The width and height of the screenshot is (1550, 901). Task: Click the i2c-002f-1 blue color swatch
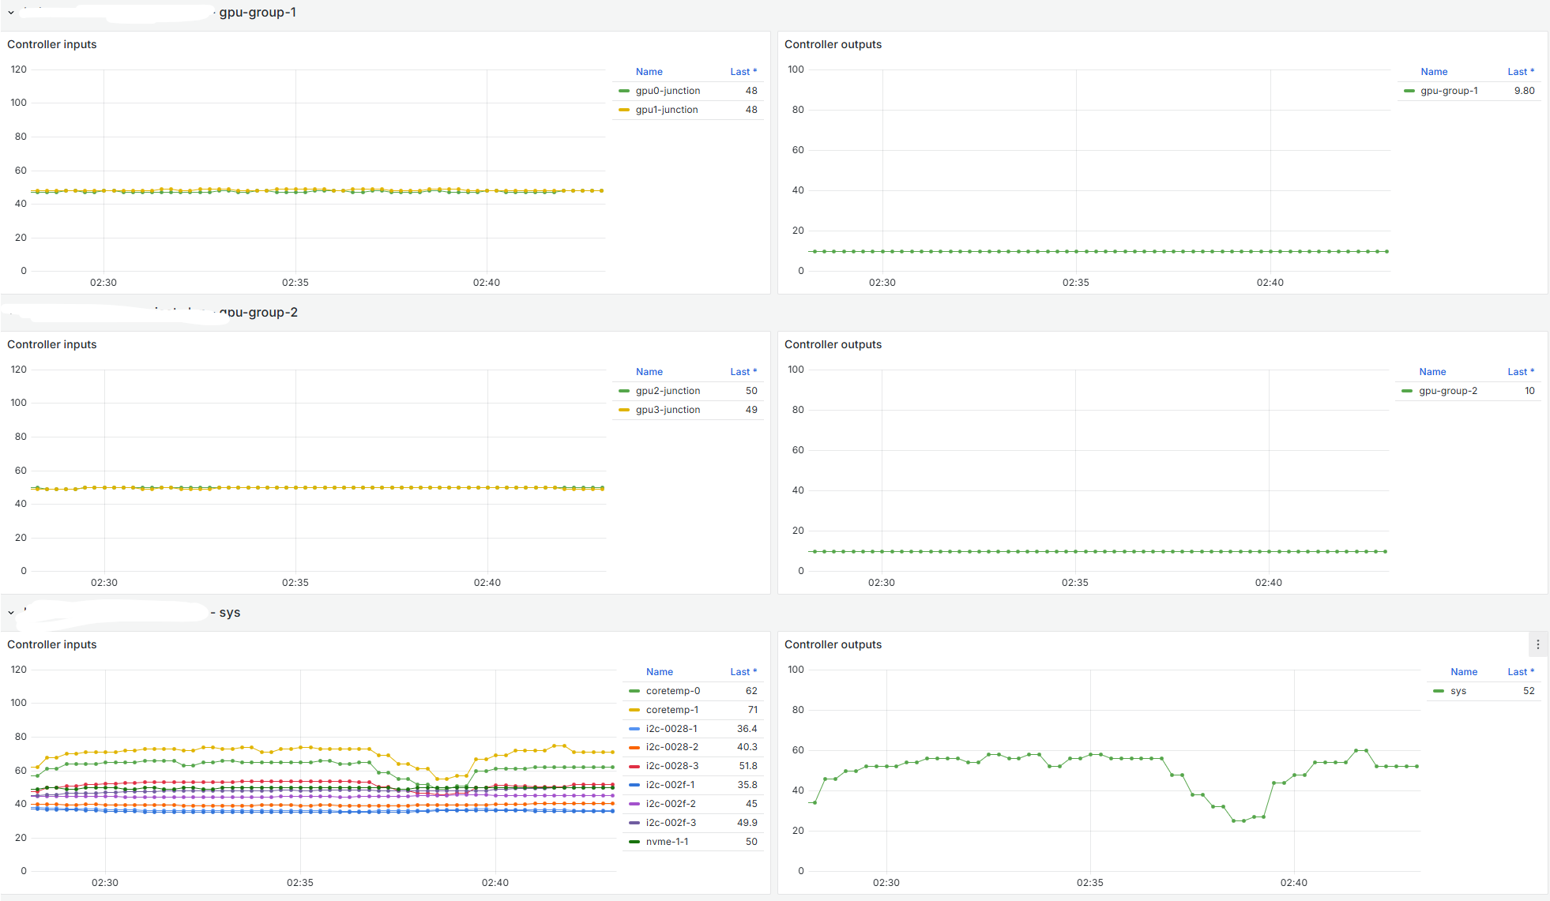click(634, 785)
